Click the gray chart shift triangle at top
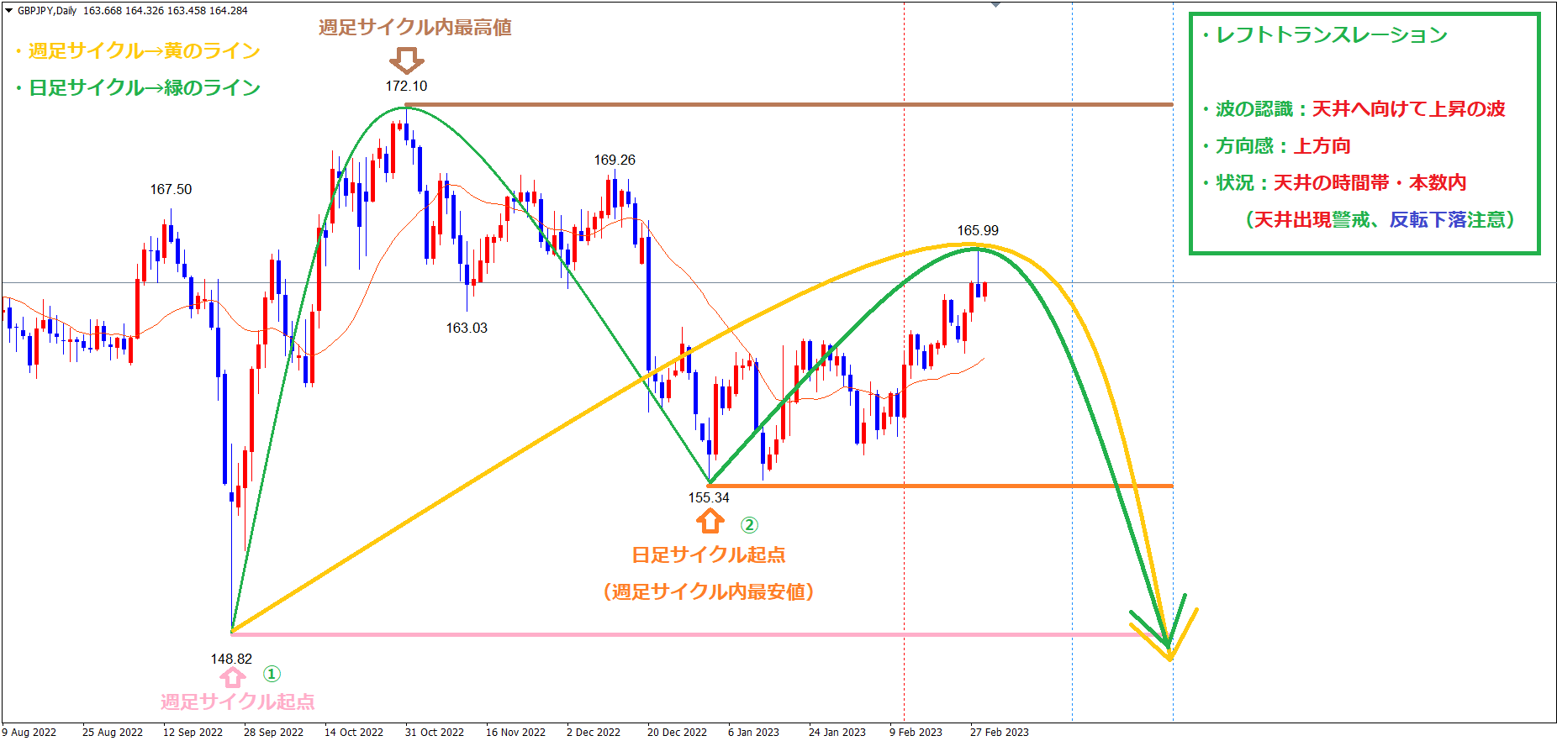The width and height of the screenshot is (1557, 741). coord(995,5)
